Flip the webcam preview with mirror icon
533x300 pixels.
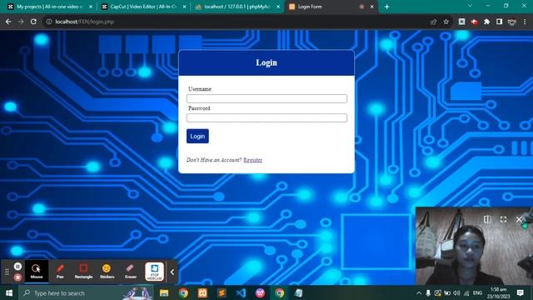pos(487,219)
